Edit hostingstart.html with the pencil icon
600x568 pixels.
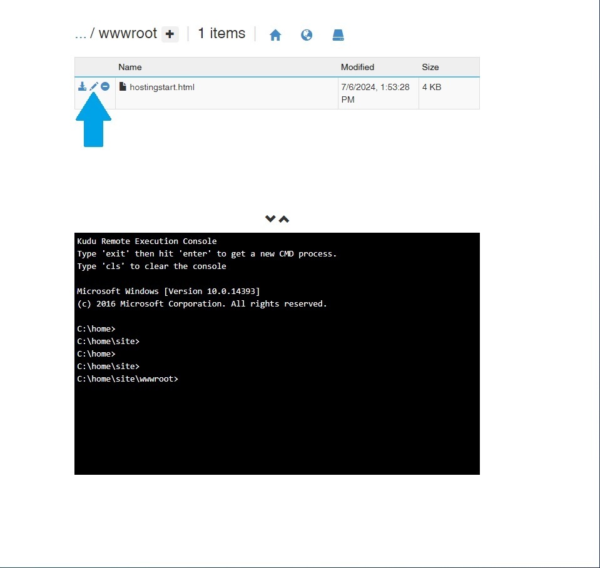93,86
